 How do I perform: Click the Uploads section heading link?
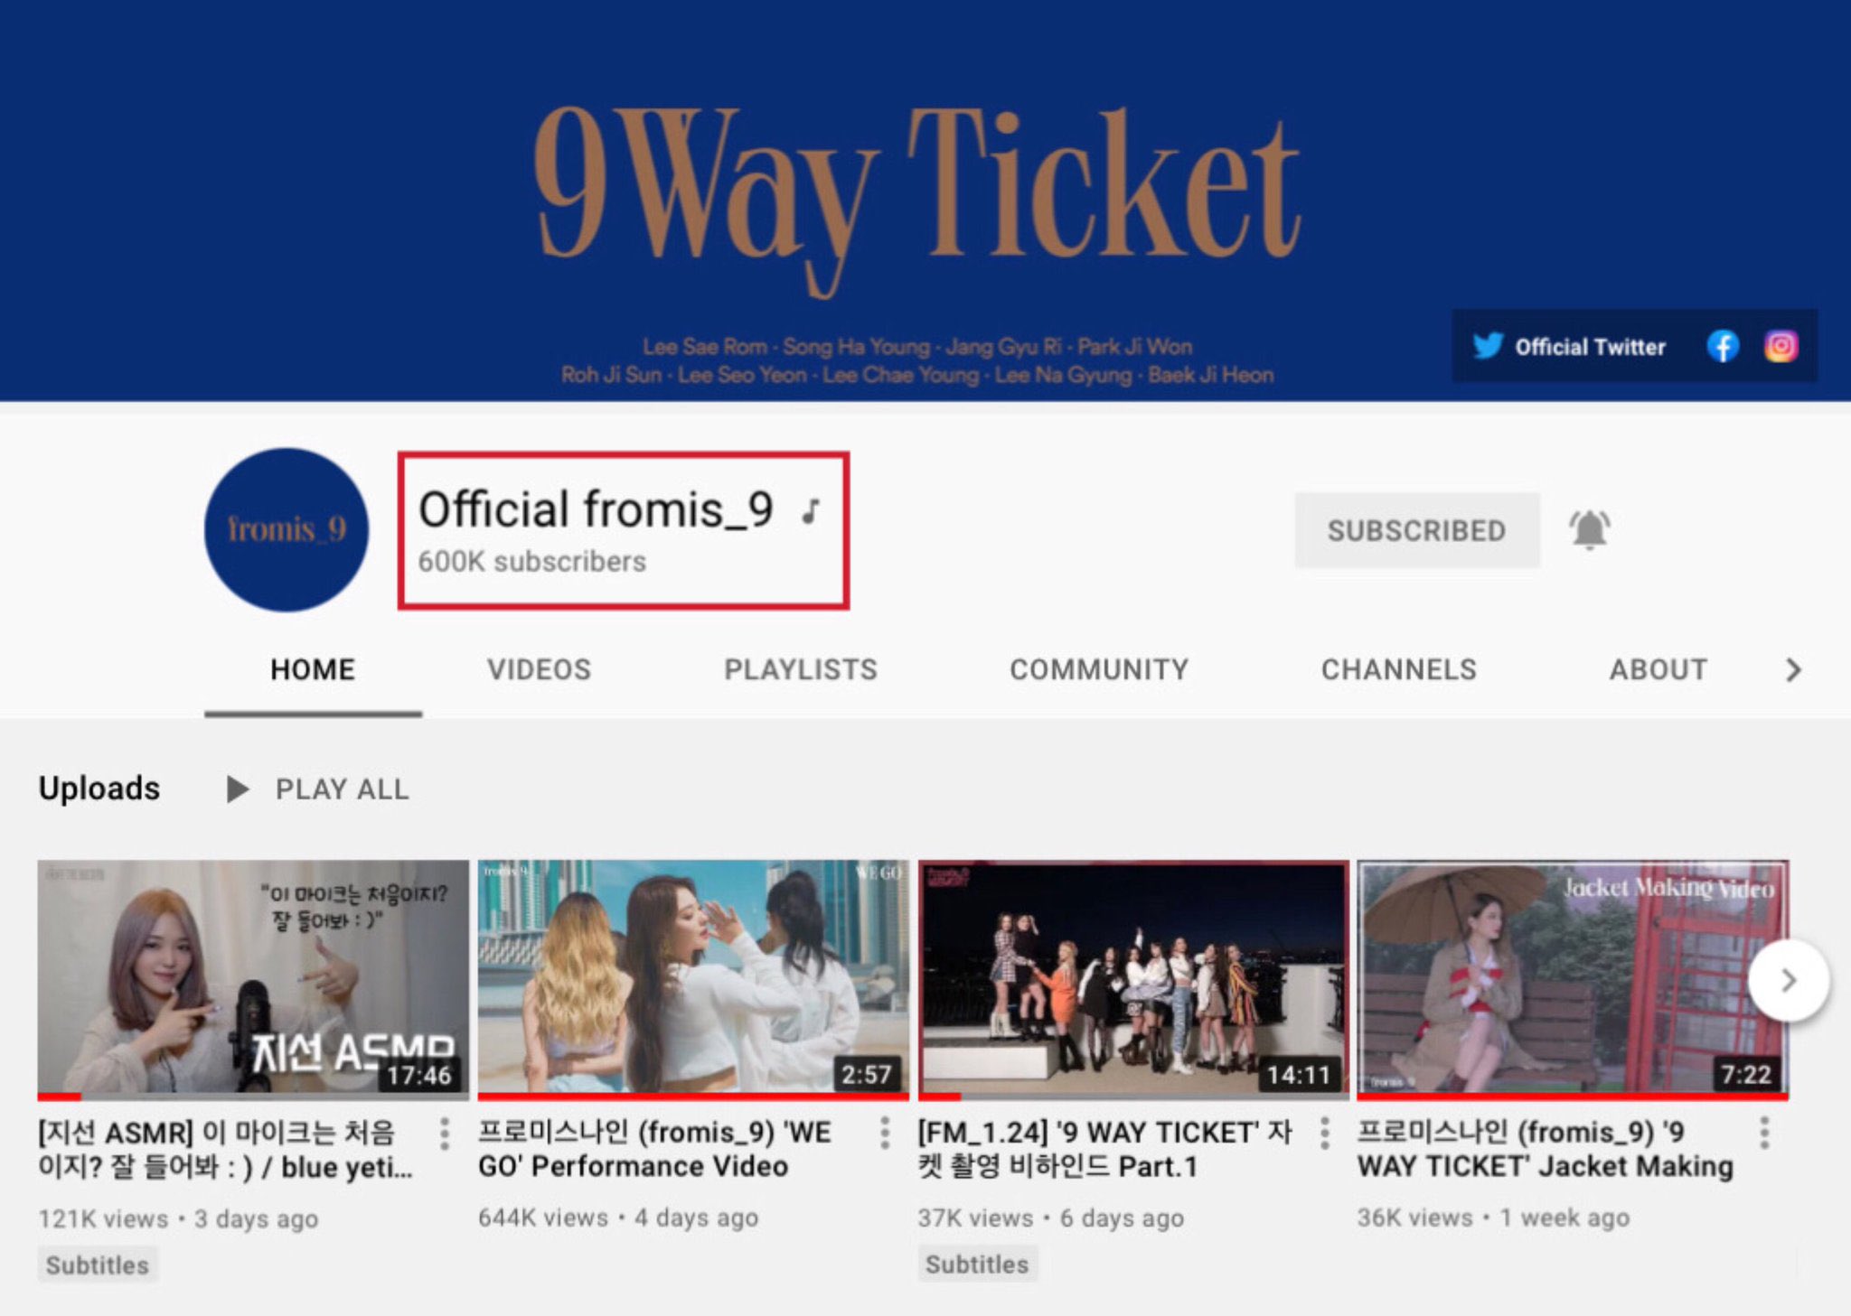point(99,789)
